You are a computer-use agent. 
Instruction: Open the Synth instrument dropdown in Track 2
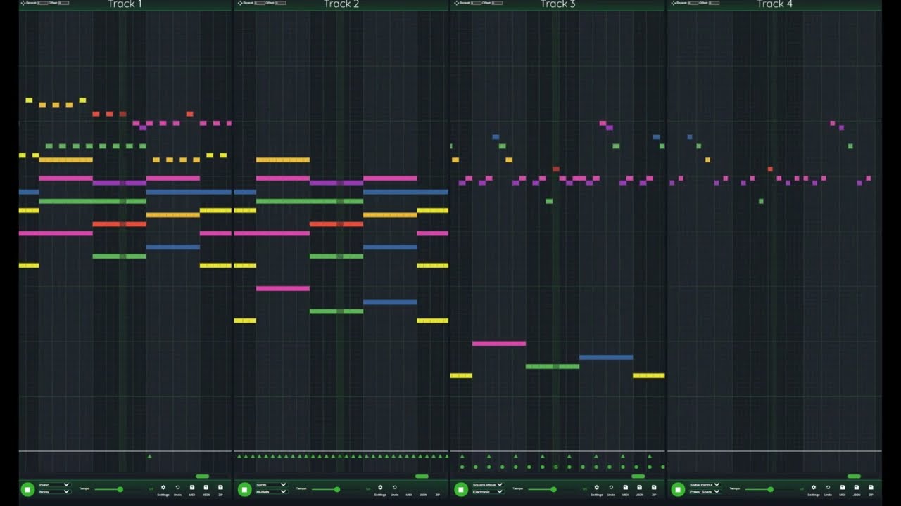pyautogui.click(x=271, y=485)
